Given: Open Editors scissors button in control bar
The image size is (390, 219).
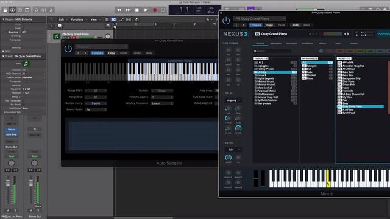Looking at the screenshot, I should tap(51, 10).
